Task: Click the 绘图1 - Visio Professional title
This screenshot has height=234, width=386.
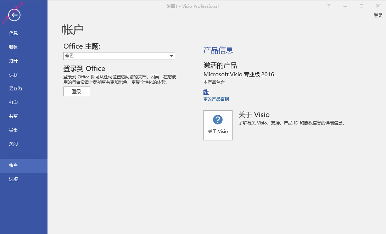Action: (192, 6)
